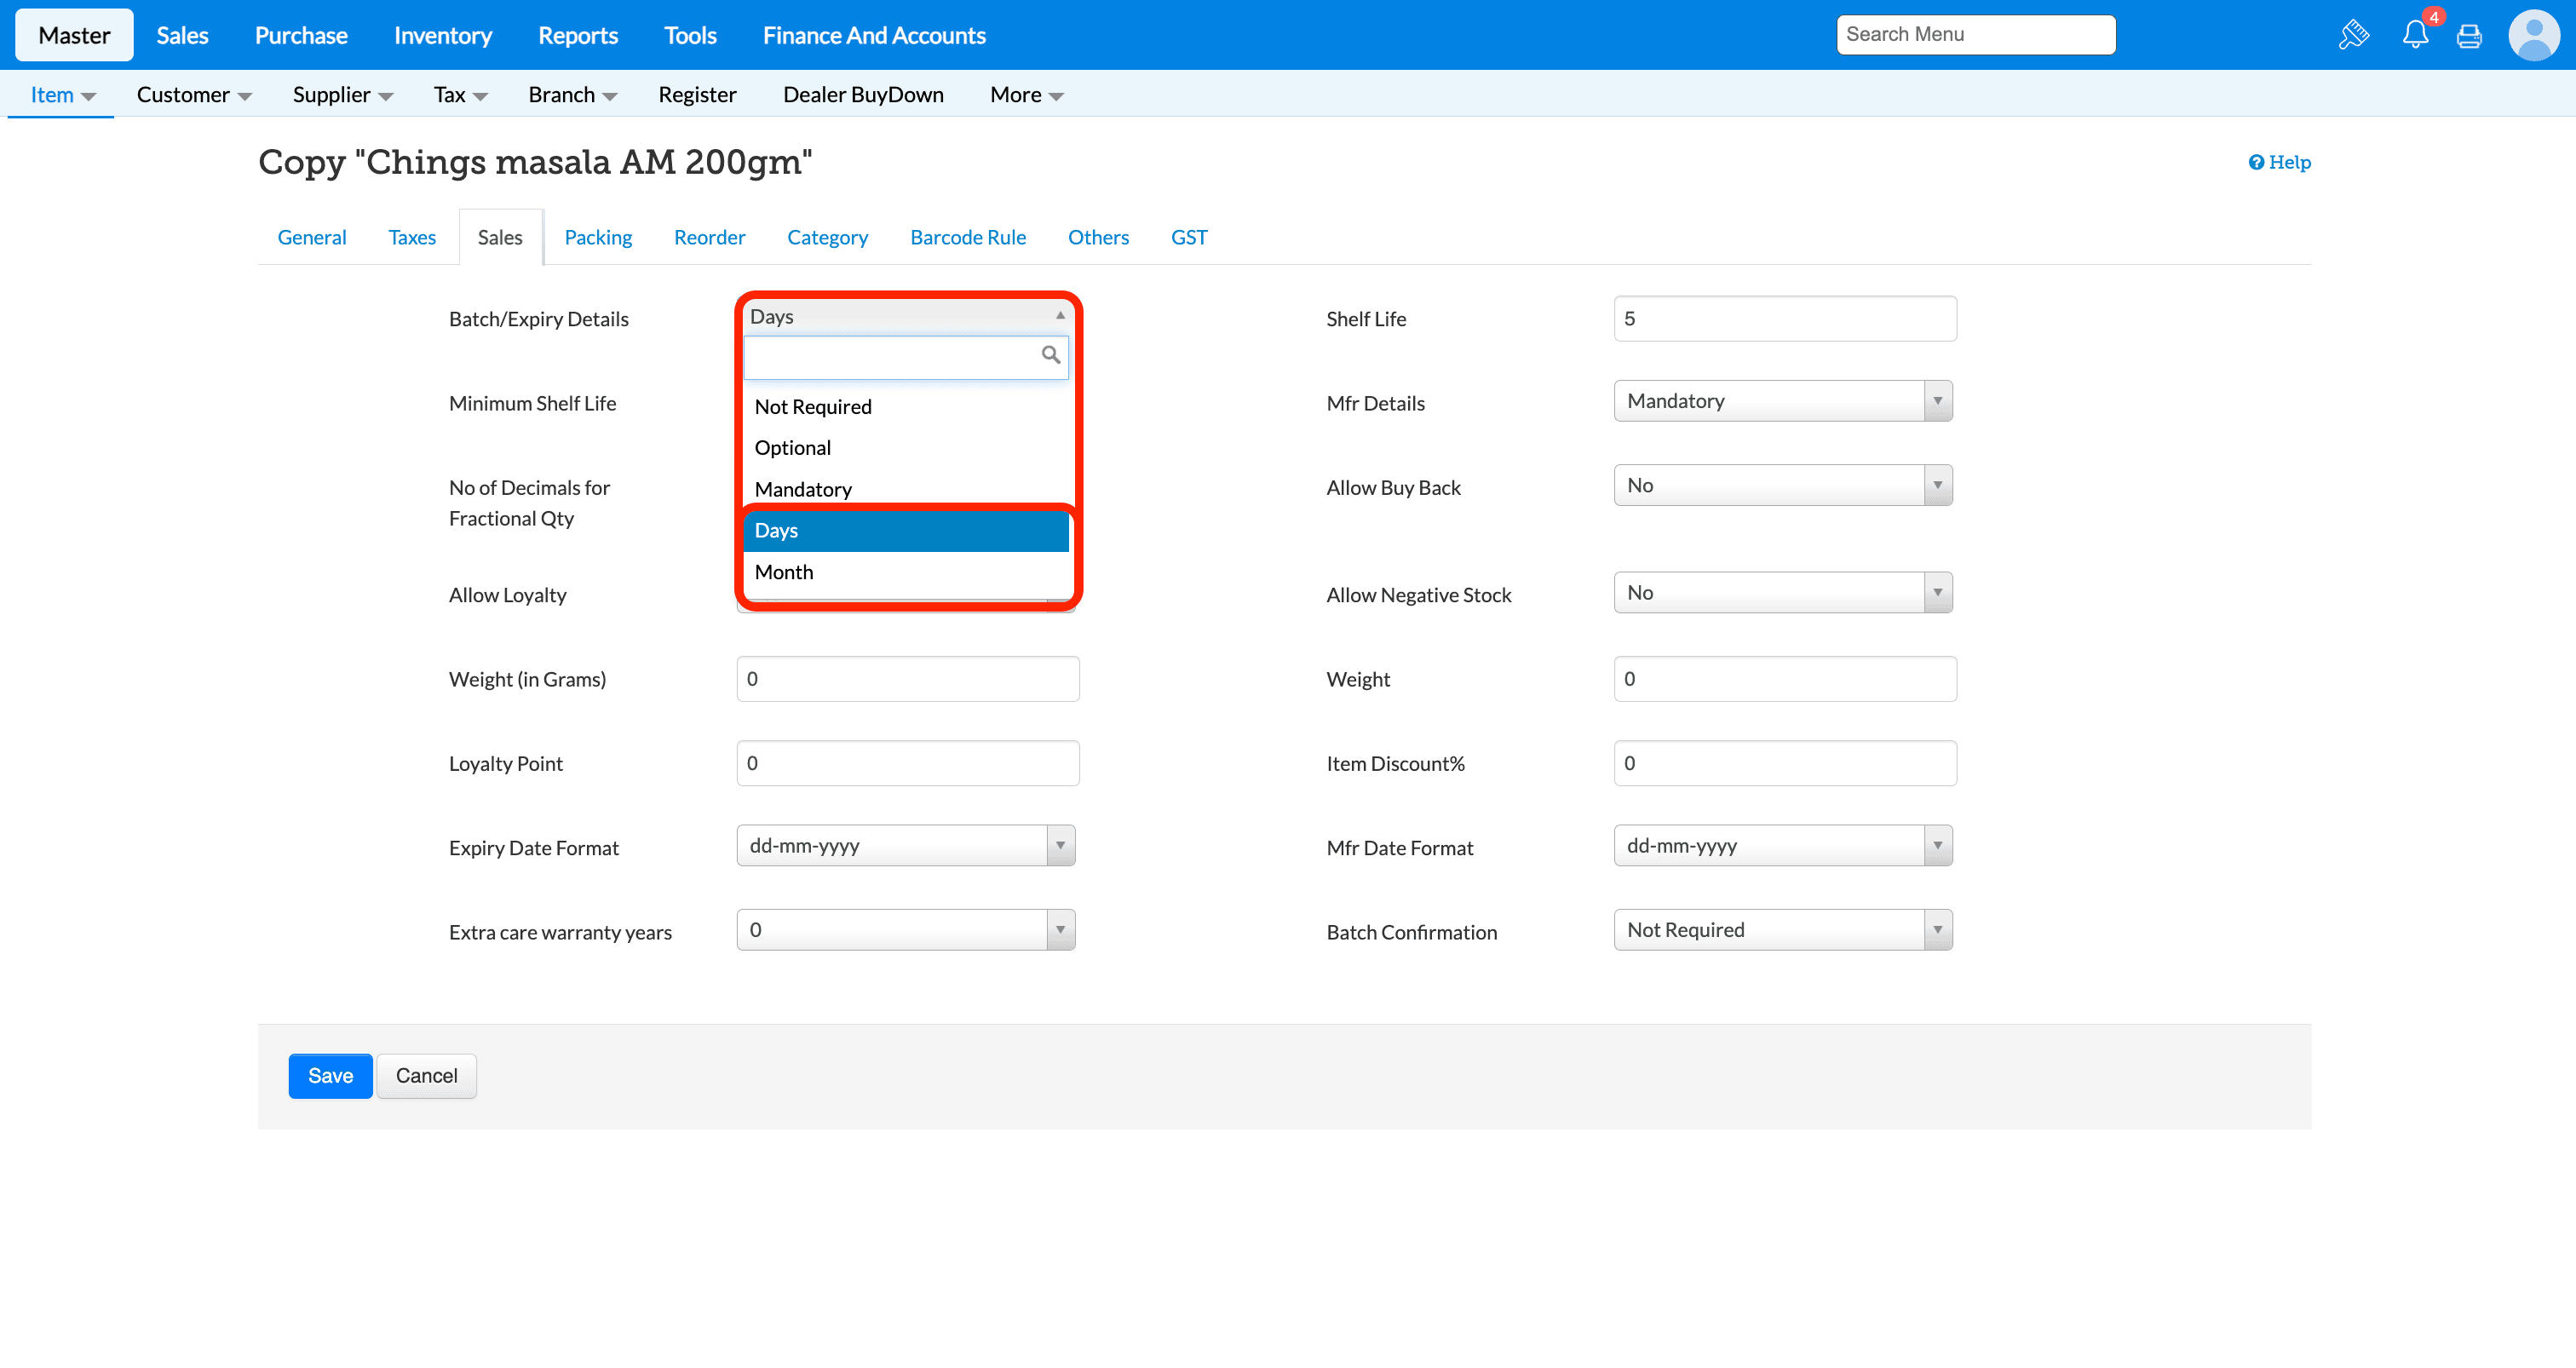Click the paint brush theme icon
This screenshot has width=2576, height=1368.
[x=2354, y=36]
